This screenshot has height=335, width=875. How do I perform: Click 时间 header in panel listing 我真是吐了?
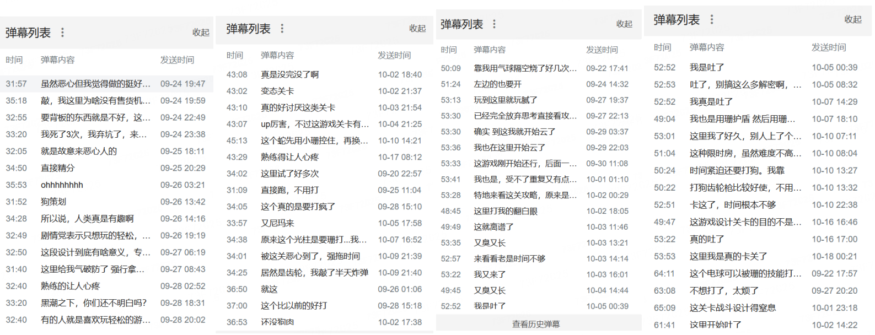tap(663, 47)
